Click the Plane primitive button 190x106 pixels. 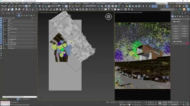[x=184, y=36]
